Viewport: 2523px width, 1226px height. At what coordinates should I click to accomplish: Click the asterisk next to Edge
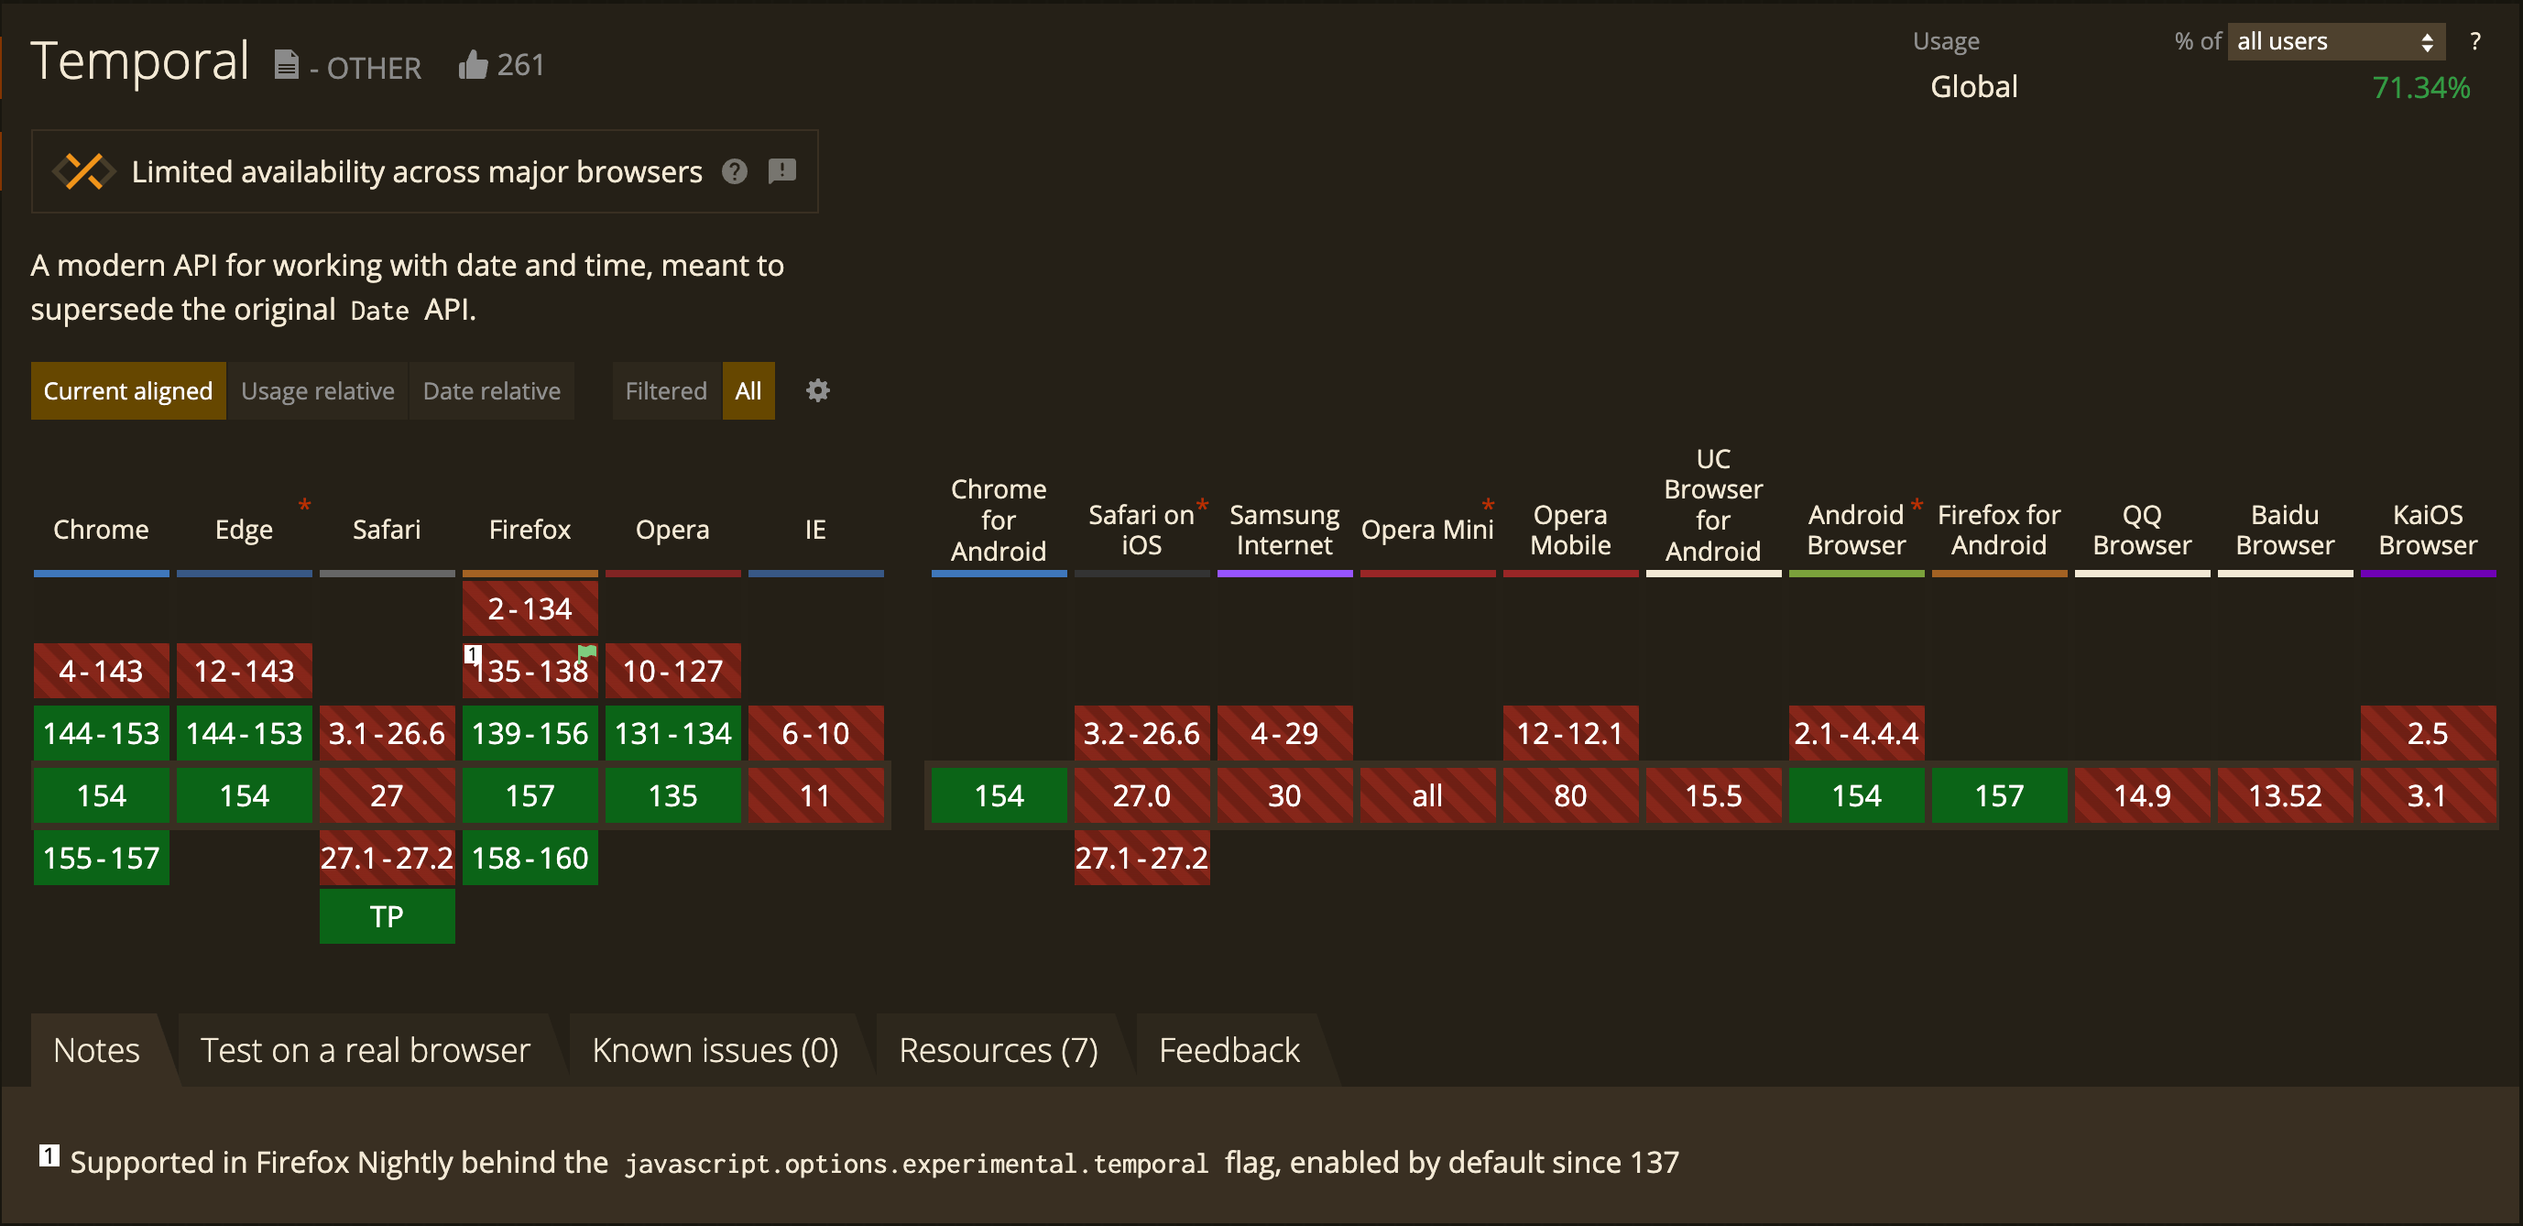point(304,505)
